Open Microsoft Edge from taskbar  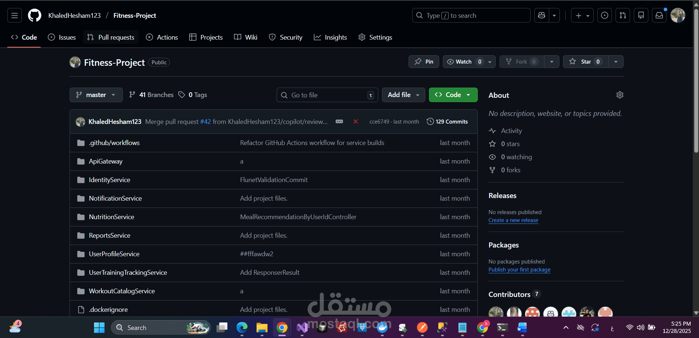242,327
